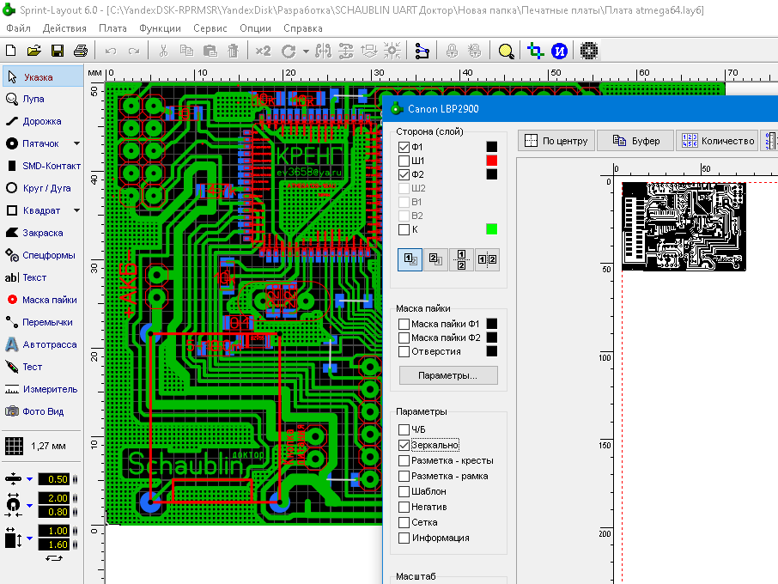Expand the Квадрат shape dropdown arrow
Screen dimensions: 778x584
[76, 210]
